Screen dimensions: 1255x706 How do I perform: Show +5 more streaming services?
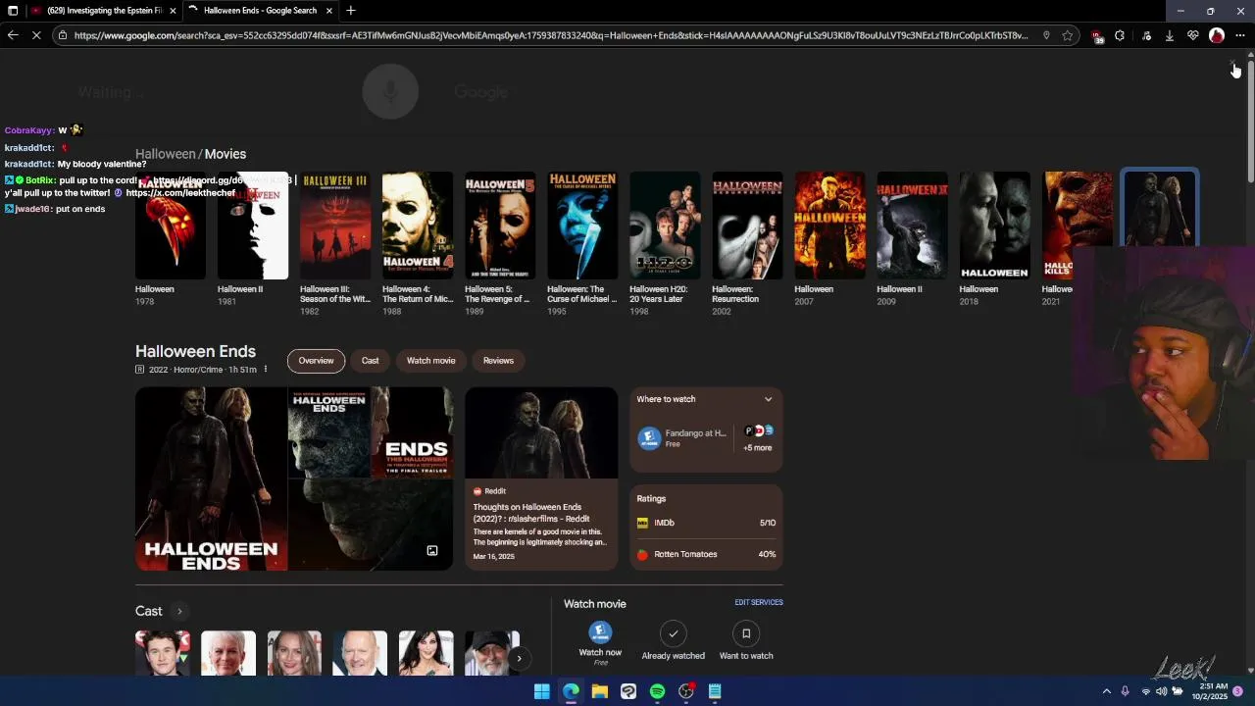pos(758,448)
